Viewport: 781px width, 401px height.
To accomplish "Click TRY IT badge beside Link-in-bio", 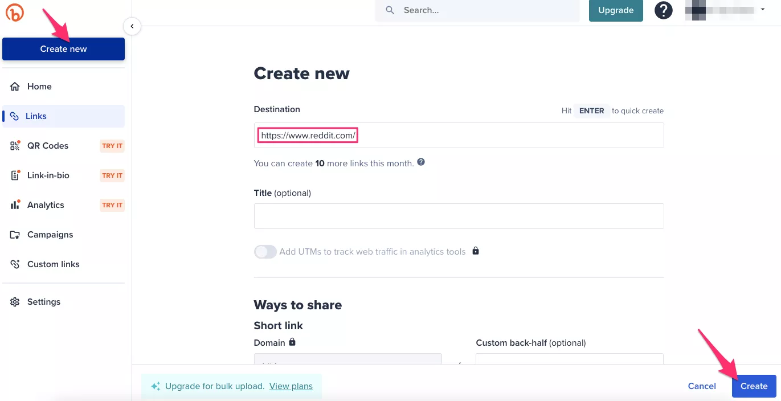I will (x=112, y=175).
